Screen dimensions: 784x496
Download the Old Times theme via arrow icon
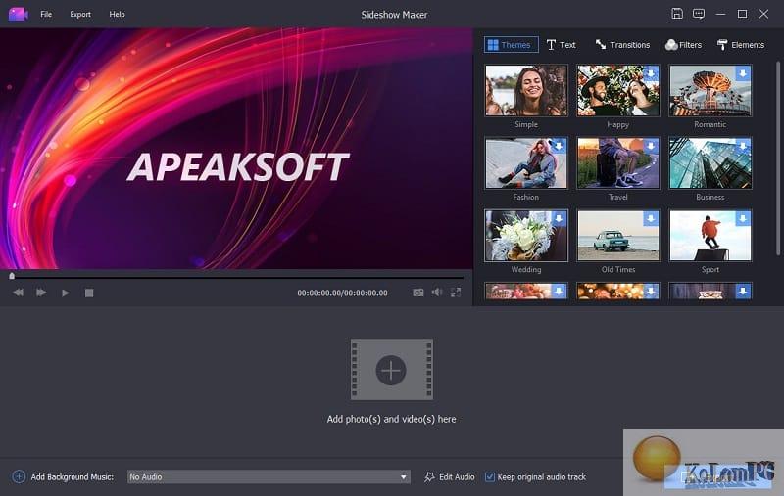[651, 218]
